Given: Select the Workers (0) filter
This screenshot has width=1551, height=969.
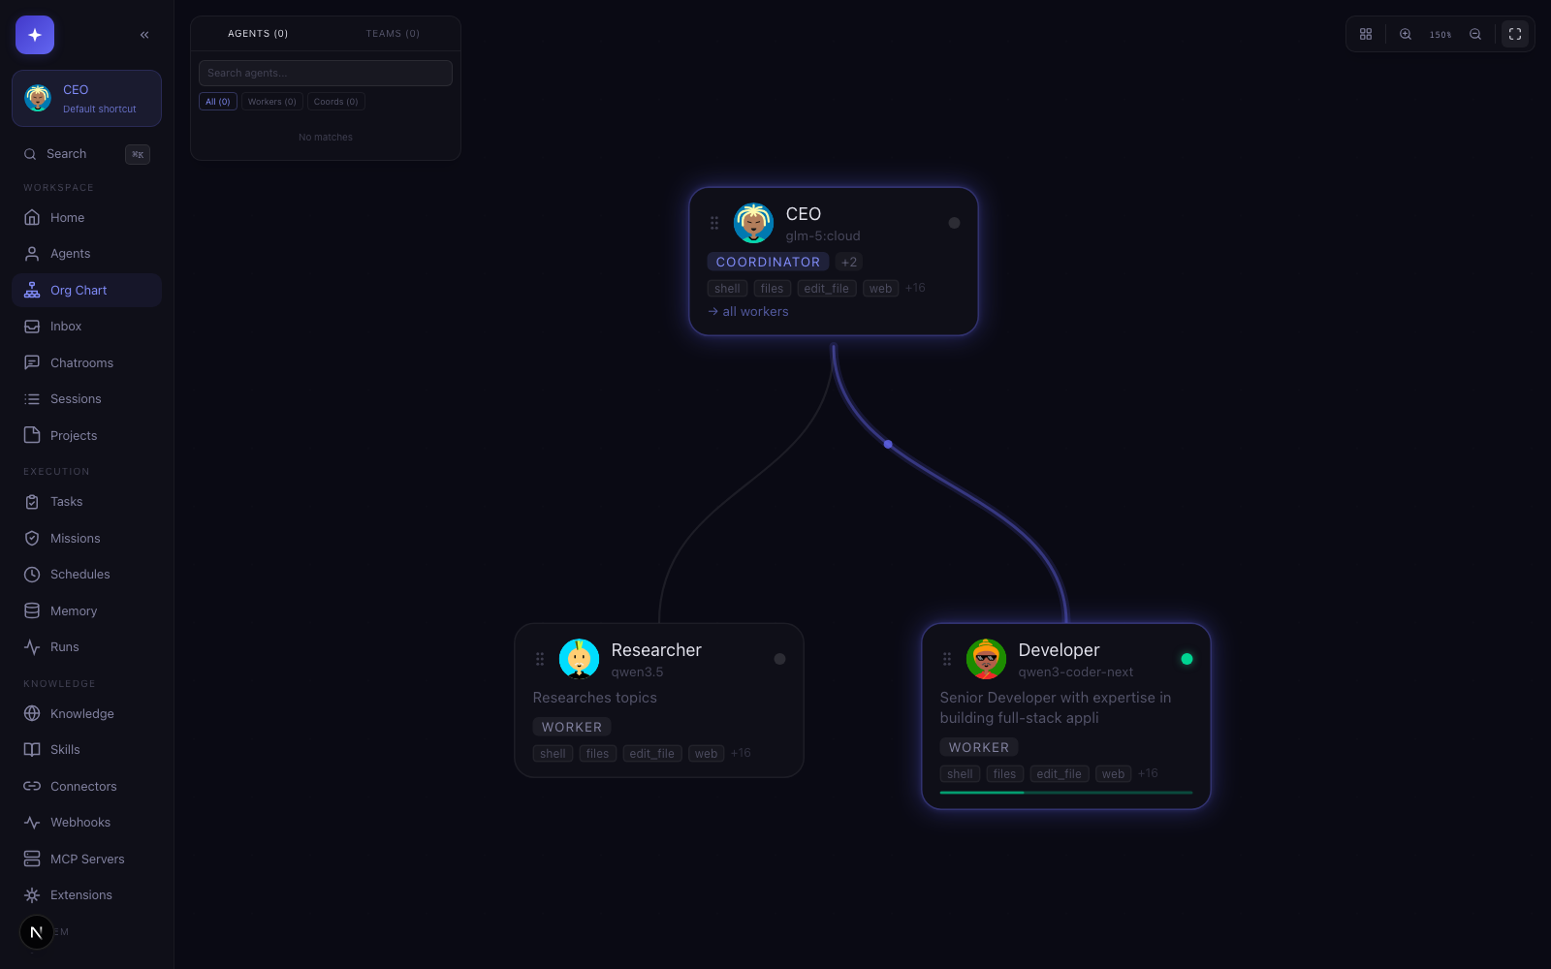Looking at the screenshot, I should pyautogui.click(x=271, y=101).
